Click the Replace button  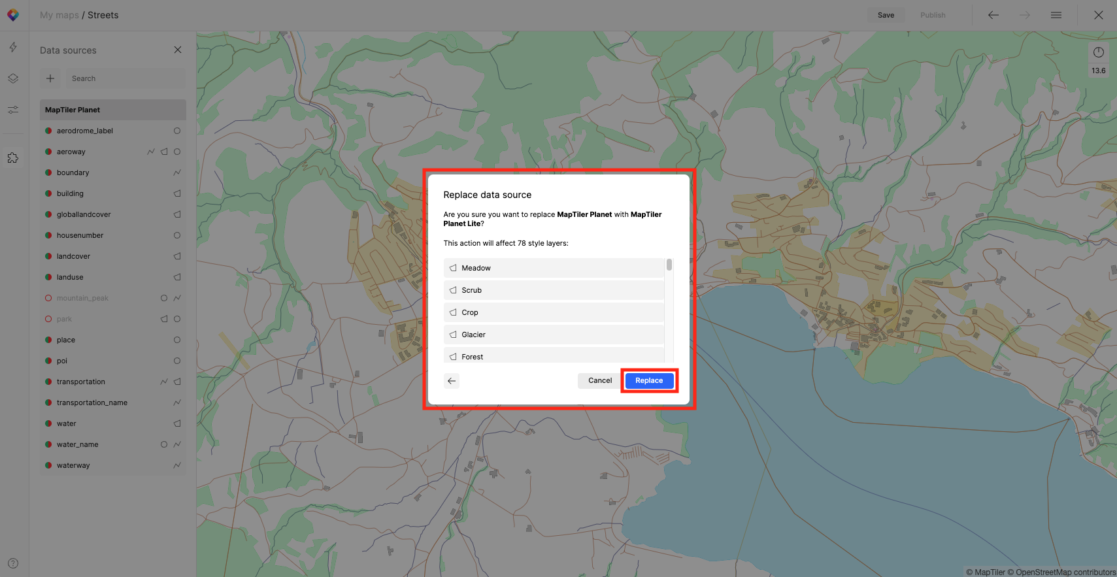pyautogui.click(x=649, y=381)
